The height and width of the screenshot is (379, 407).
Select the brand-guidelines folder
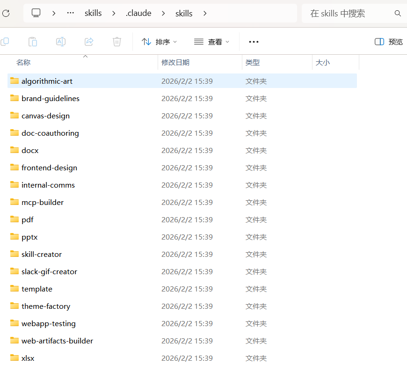pyautogui.click(x=182, y=98)
